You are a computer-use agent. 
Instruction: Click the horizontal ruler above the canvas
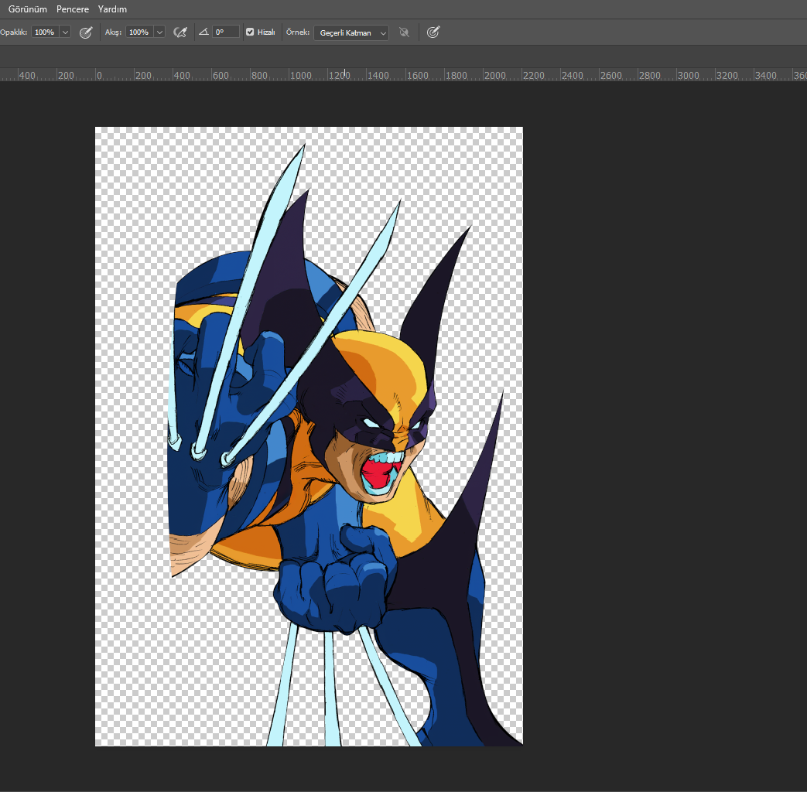404,74
